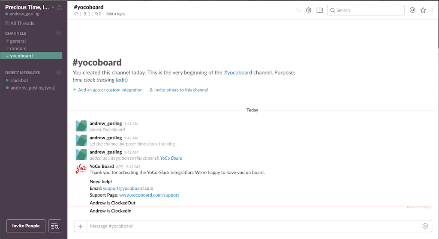Click the attachment plus button in composer
Viewport: 439px width, 239px height.
point(80,226)
